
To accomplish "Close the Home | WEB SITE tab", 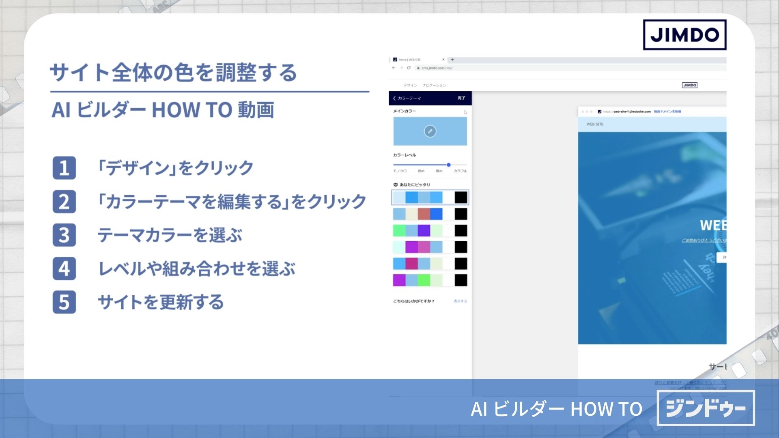I will coord(443,60).
